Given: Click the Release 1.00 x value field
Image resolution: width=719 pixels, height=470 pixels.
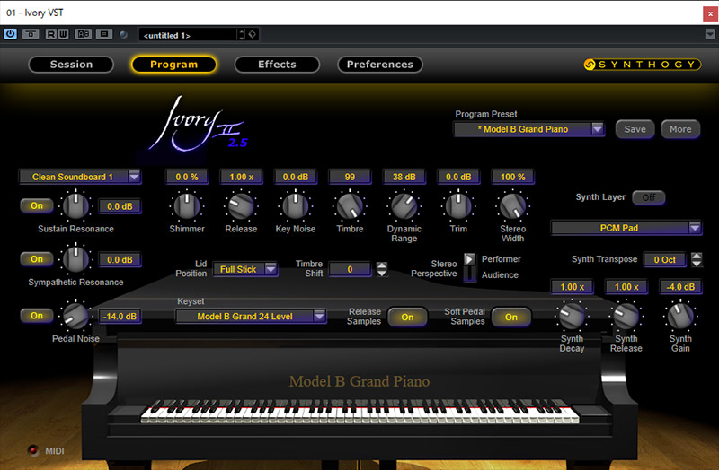Looking at the screenshot, I should [241, 177].
